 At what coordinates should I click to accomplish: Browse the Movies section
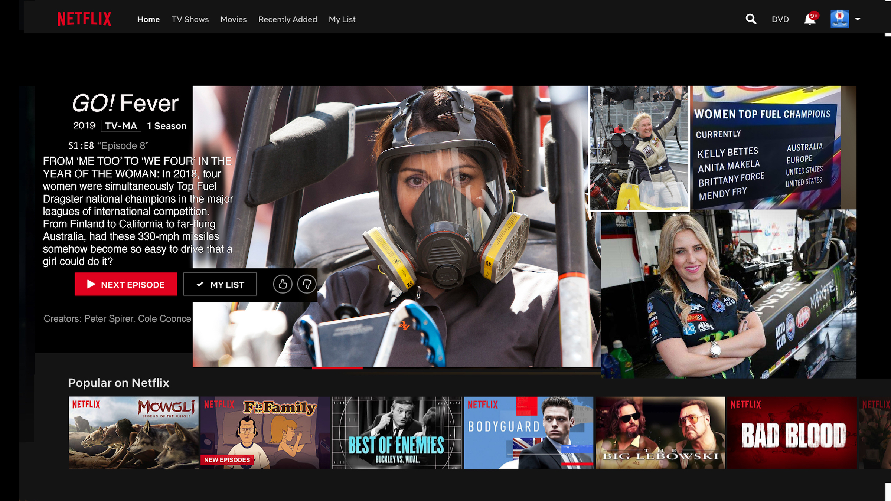[233, 19]
